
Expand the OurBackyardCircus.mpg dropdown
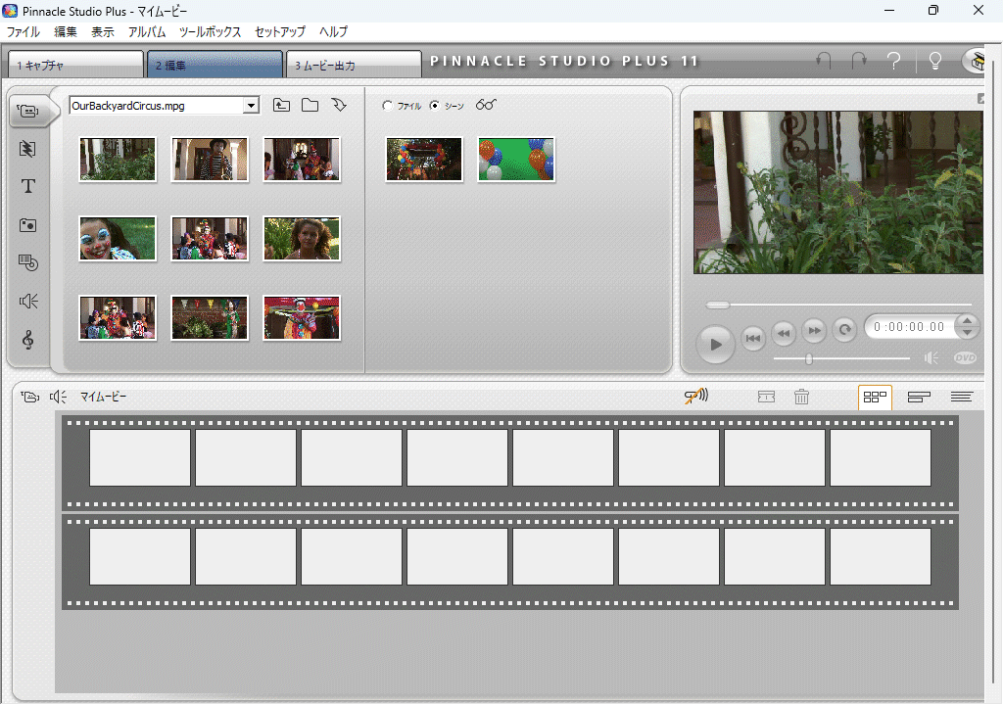point(252,106)
